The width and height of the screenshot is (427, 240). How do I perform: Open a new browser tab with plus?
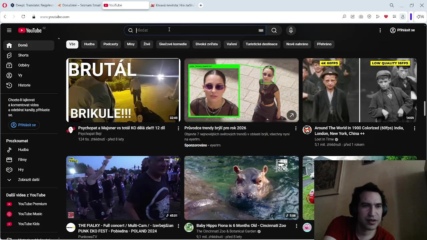click(x=200, y=5)
